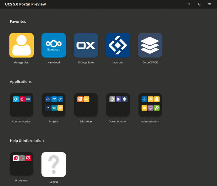Click the red help-chat icon in Univention
Screen dimensions: 217x186
tap(28, 158)
